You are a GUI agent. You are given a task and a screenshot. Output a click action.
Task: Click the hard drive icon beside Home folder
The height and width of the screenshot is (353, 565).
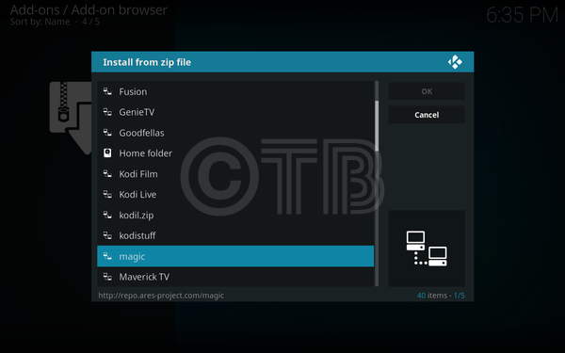pyautogui.click(x=107, y=153)
